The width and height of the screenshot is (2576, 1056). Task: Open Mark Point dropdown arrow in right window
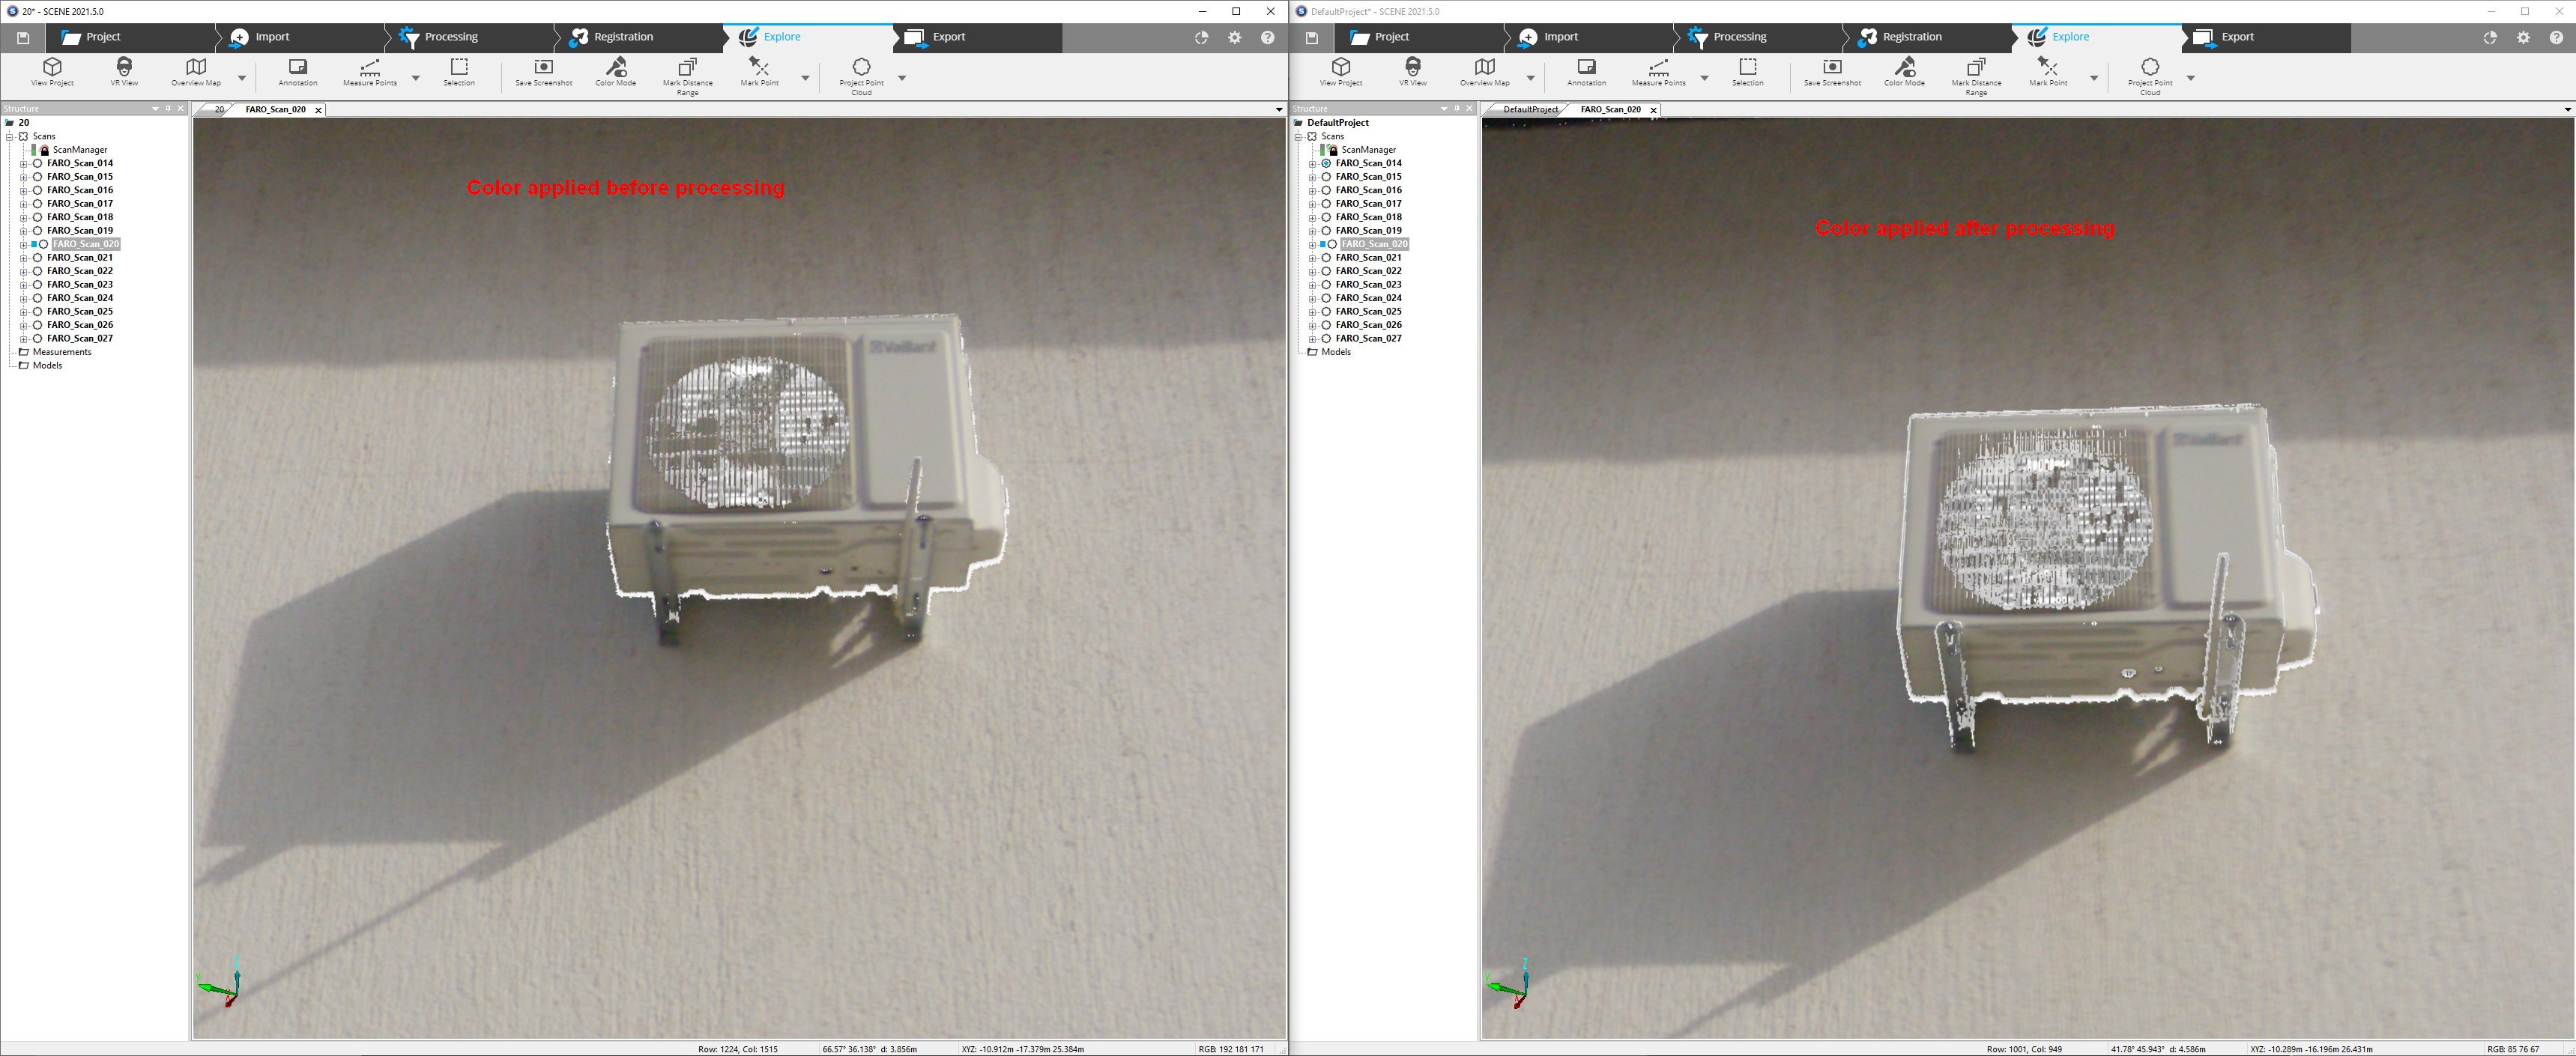2094,78
